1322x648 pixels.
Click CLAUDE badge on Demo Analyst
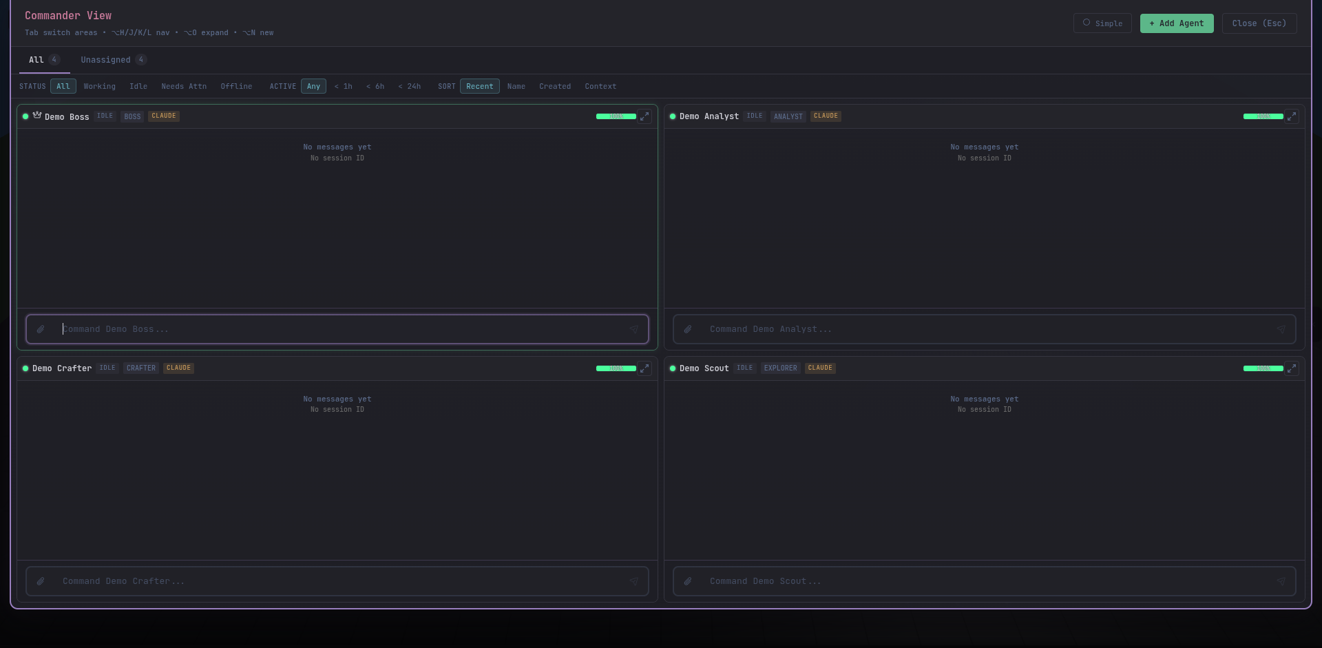tap(826, 116)
